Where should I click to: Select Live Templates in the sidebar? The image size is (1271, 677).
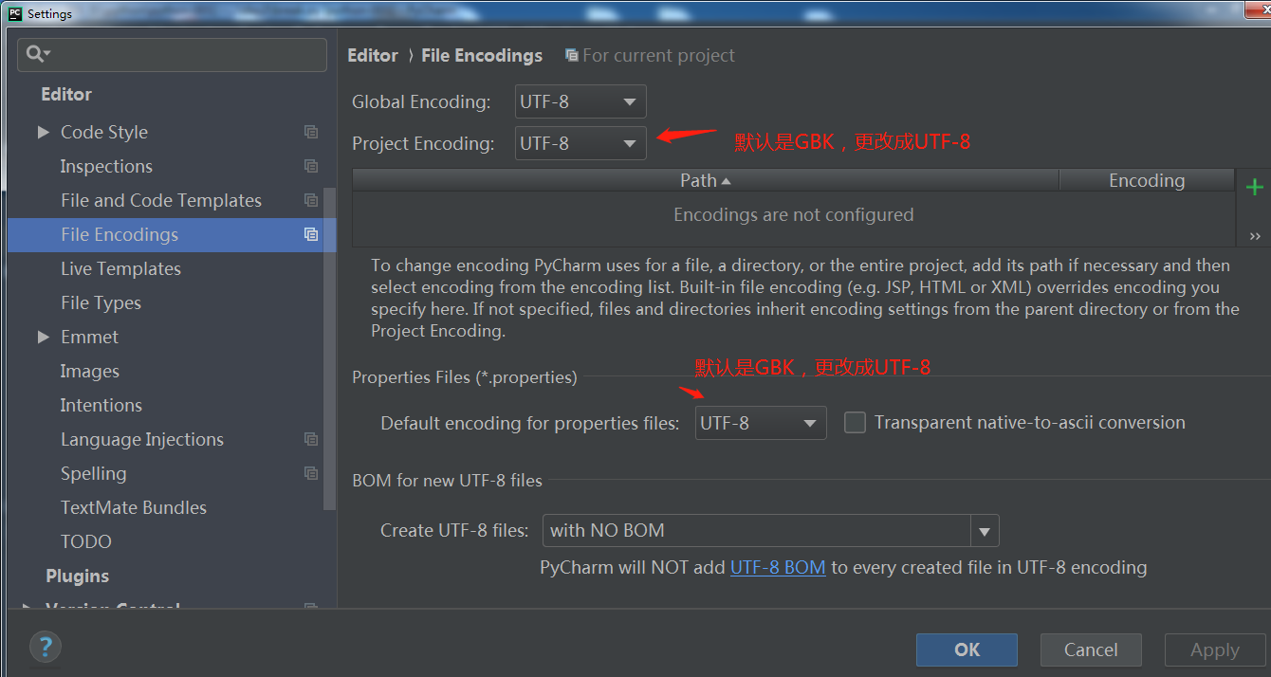[x=120, y=268]
